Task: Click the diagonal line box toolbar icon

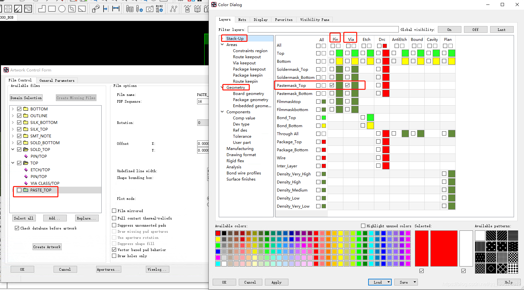Action: coord(18,9)
